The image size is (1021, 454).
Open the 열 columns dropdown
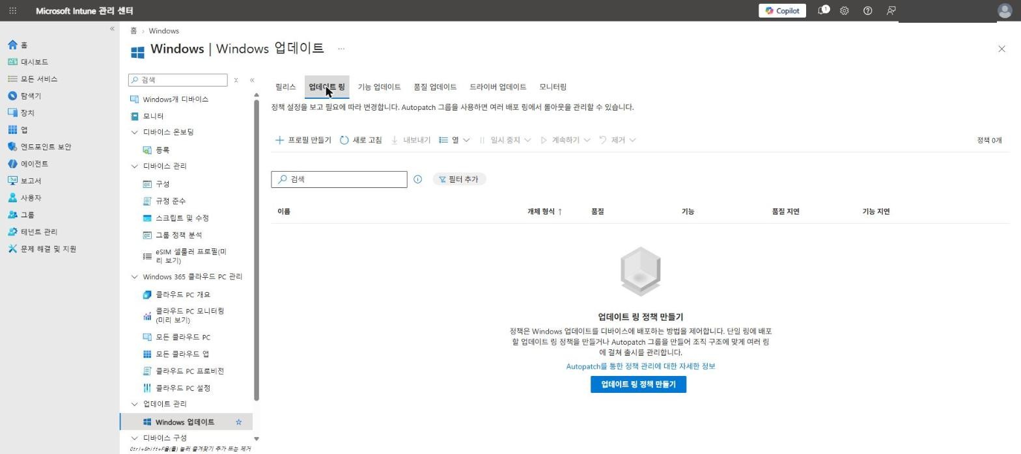pos(455,140)
